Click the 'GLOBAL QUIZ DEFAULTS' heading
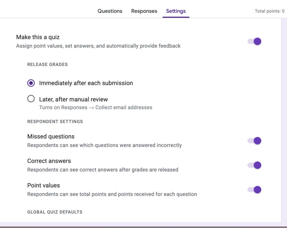 coord(55,212)
